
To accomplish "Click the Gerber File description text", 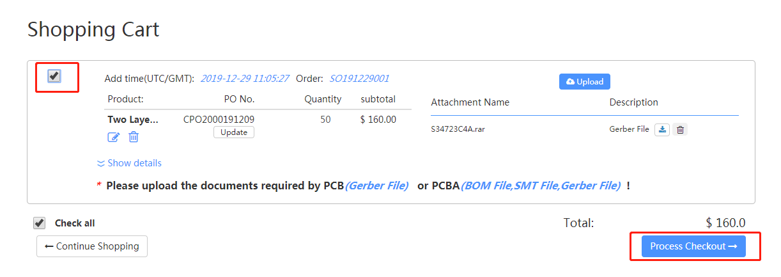I will 629,129.
